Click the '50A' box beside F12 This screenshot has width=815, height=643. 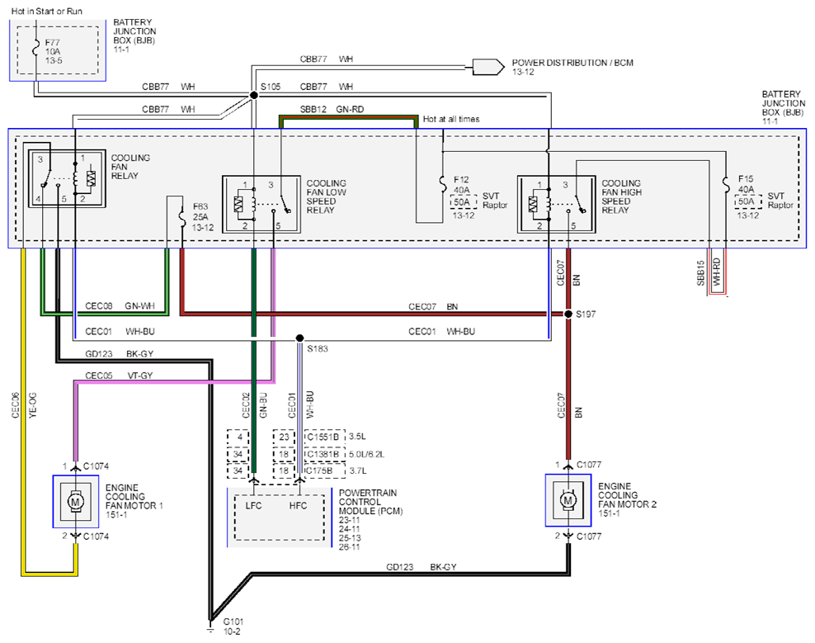click(x=463, y=202)
